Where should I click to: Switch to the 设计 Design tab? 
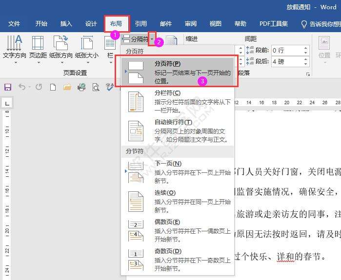[91, 24]
